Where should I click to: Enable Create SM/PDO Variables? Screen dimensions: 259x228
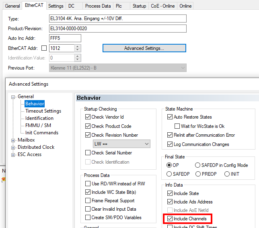pos(88,217)
